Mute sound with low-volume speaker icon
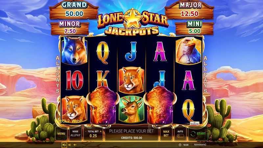Image resolution: width=263 pixels, height=148 pixels. pos(75,145)
